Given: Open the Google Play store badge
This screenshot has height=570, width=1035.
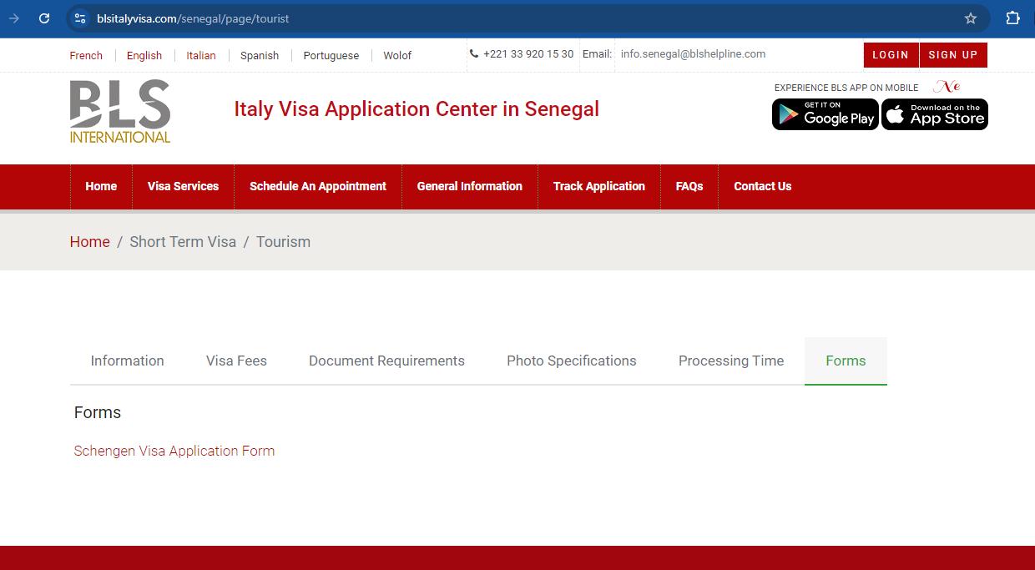Looking at the screenshot, I should [x=825, y=114].
